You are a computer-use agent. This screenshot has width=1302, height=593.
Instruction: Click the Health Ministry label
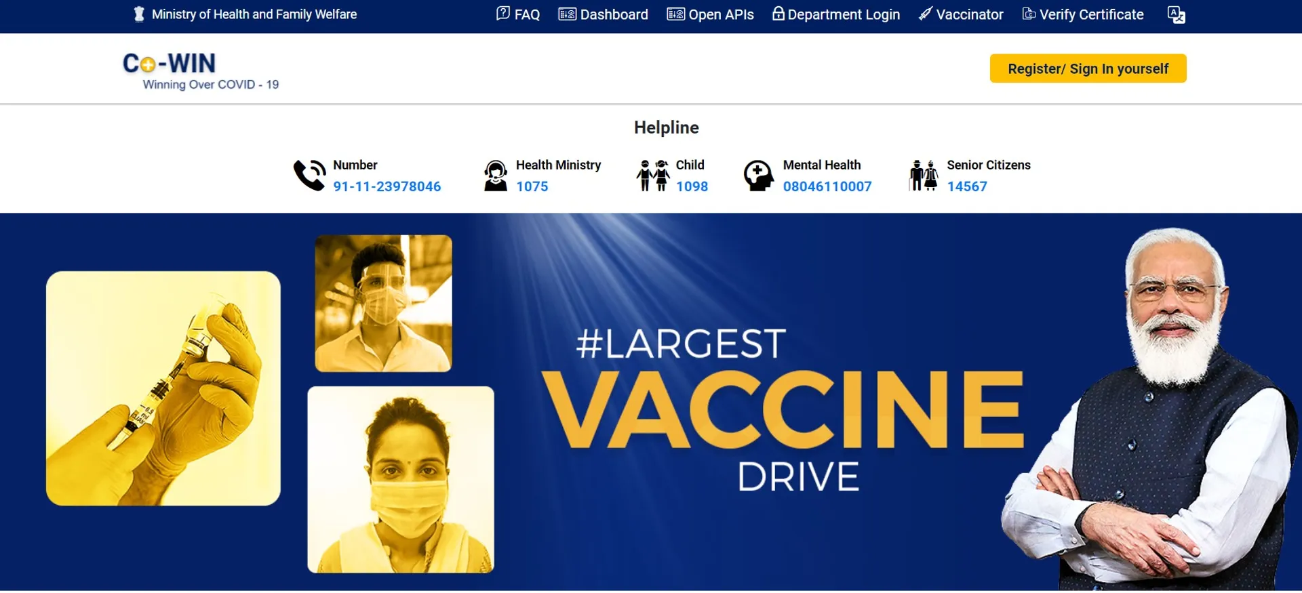click(x=558, y=165)
